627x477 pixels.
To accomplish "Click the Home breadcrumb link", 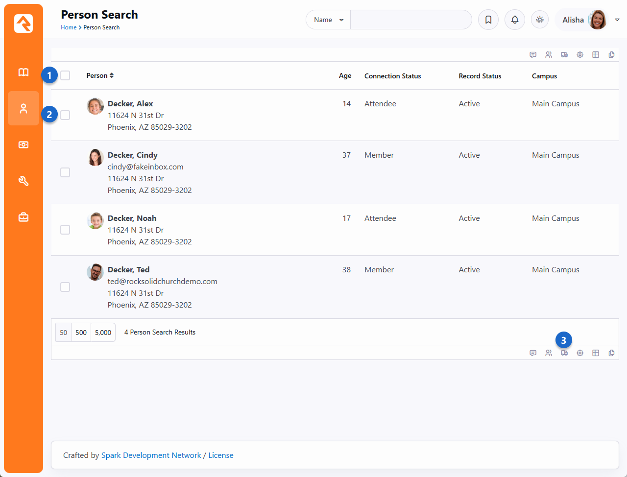I will (x=69, y=27).
